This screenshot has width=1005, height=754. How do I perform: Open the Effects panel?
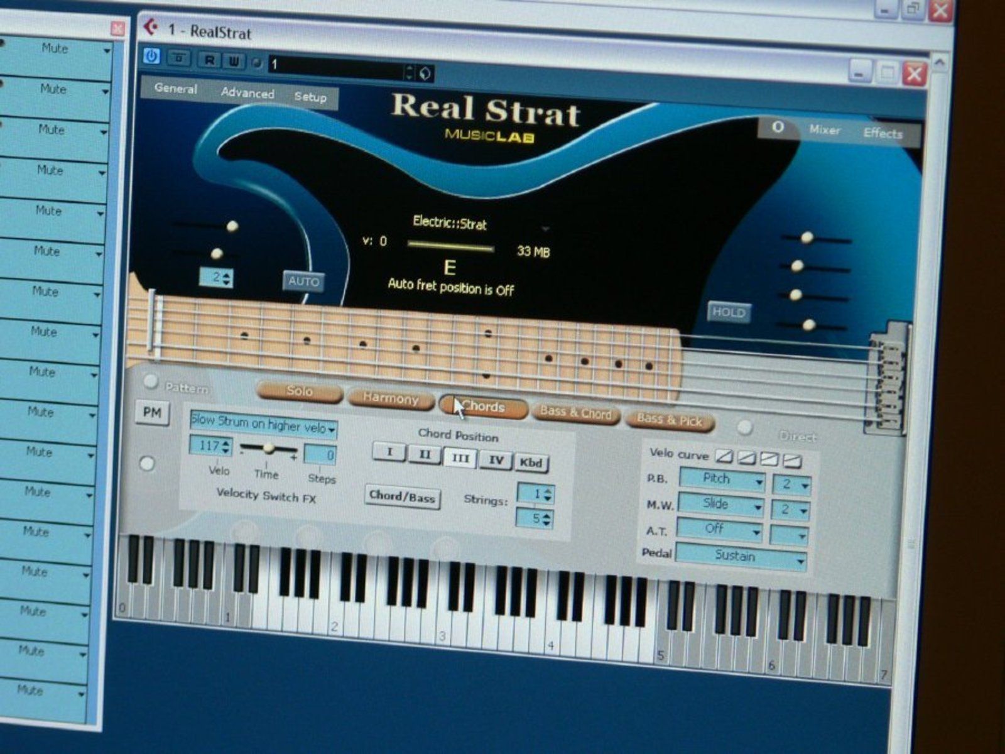point(883,133)
